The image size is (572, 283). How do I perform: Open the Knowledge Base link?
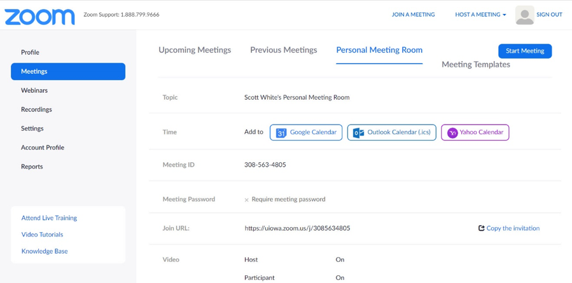pyautogui.click(x=45, y=251)
